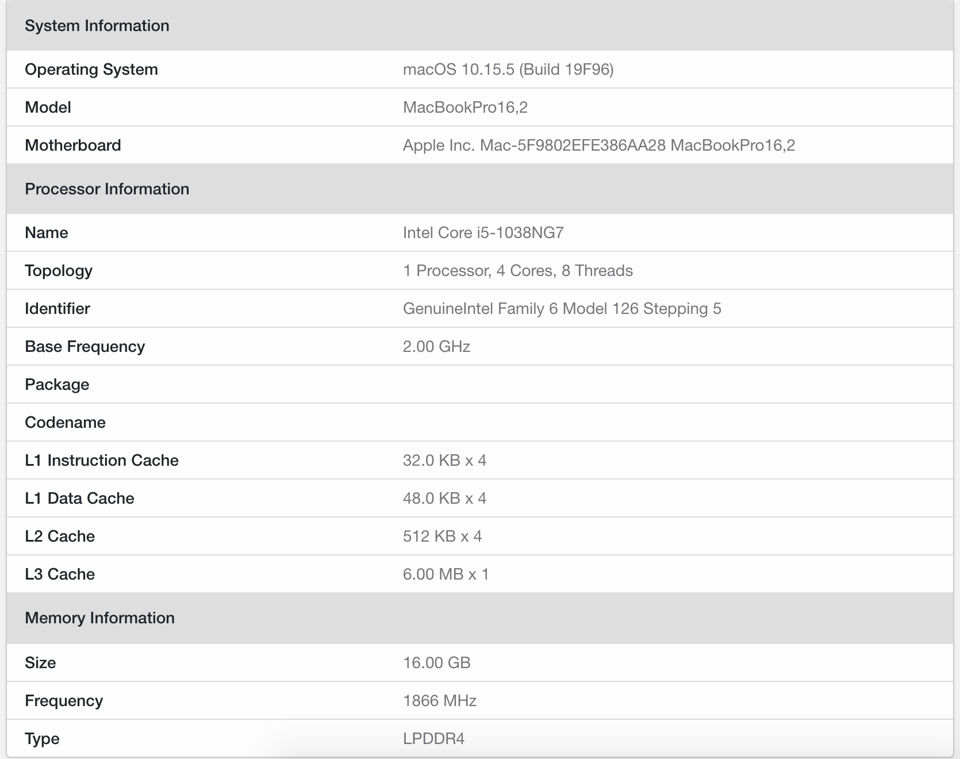The width and height of the screenshot is (960, 759).
Task: Click the Motherboard row label
Action: coord(73,145)
